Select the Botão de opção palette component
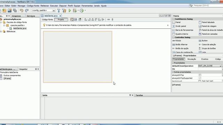This screenshot has height=125, width=223. (180, 49)
